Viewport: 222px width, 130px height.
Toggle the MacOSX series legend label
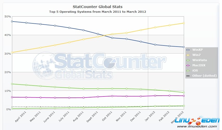pos(199,65)
